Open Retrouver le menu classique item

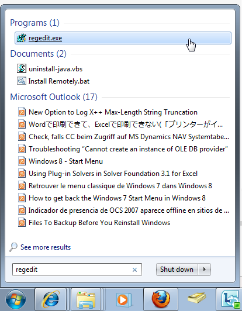pyautogui.click(x=120, y=186)
